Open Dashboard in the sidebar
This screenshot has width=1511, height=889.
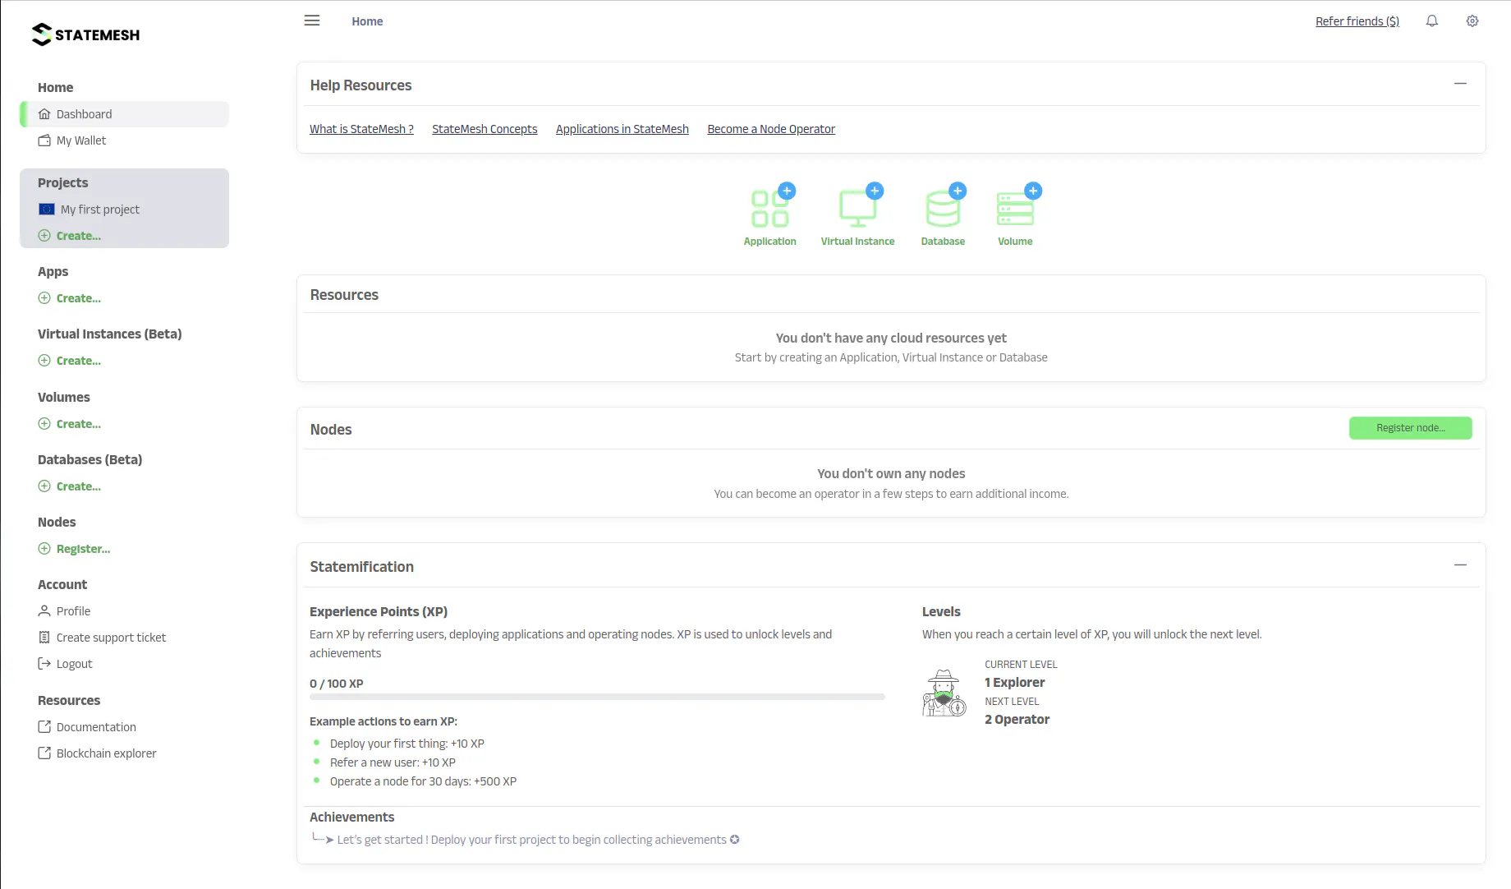click(x=125, y=114)
